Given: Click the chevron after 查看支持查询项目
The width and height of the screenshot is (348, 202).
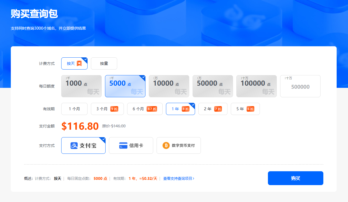Looking at the screenshot, I should coord(193,178).
